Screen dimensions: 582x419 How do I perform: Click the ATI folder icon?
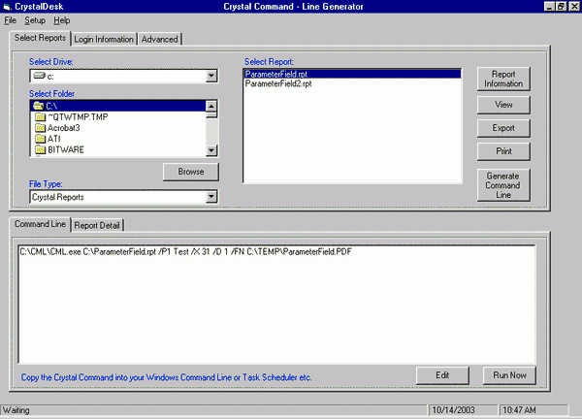point(40,139)
